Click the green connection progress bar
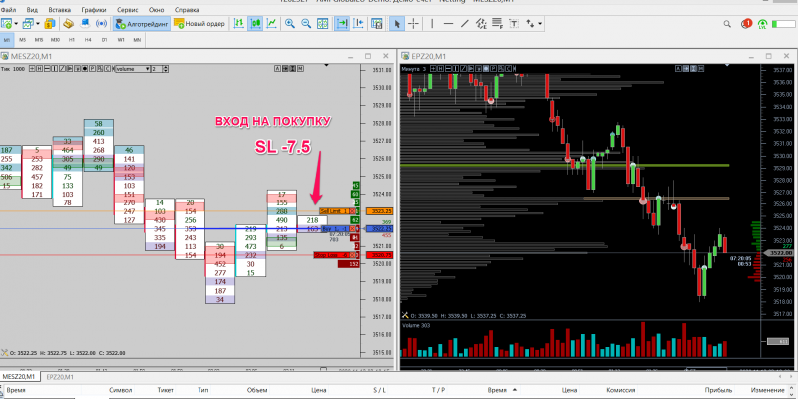 coord(783,24)
